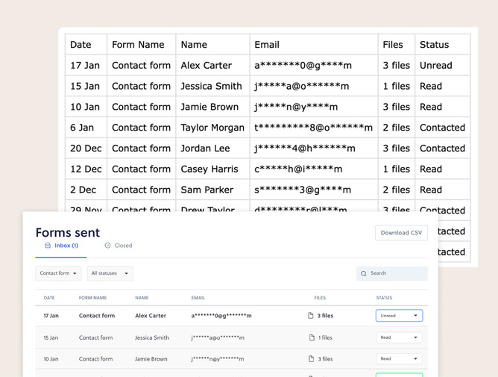Select Taylor Morgan cell in spreadsheet table
498x377 pixels.
click(212, 128)
